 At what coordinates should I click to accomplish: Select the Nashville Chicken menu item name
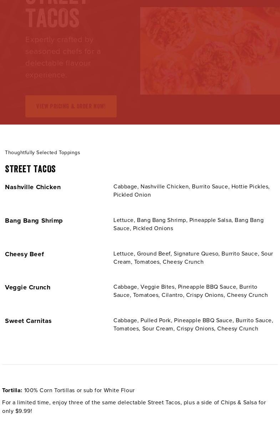pyautogui.click(x=33, y=187)
